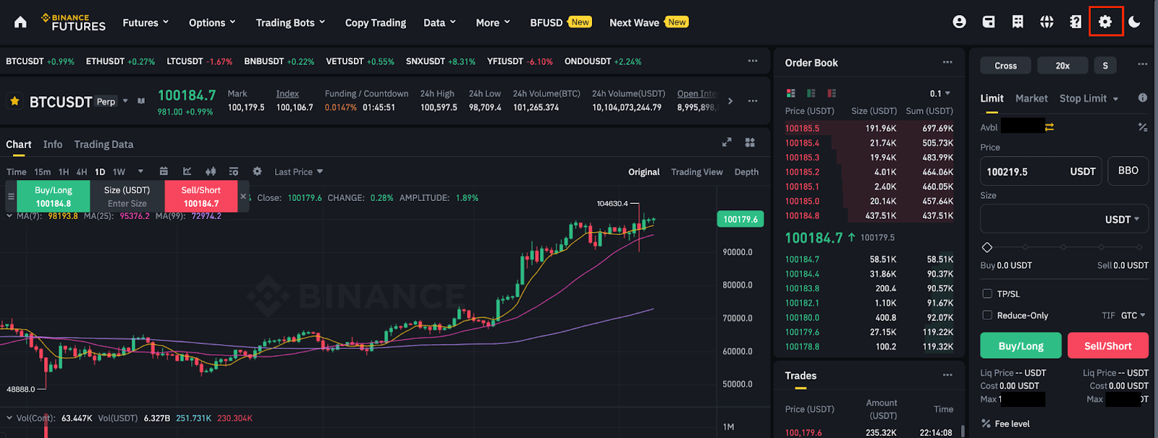Open Copy Trading page
Screen dimensions: 1158x438
tap(375, 22)
